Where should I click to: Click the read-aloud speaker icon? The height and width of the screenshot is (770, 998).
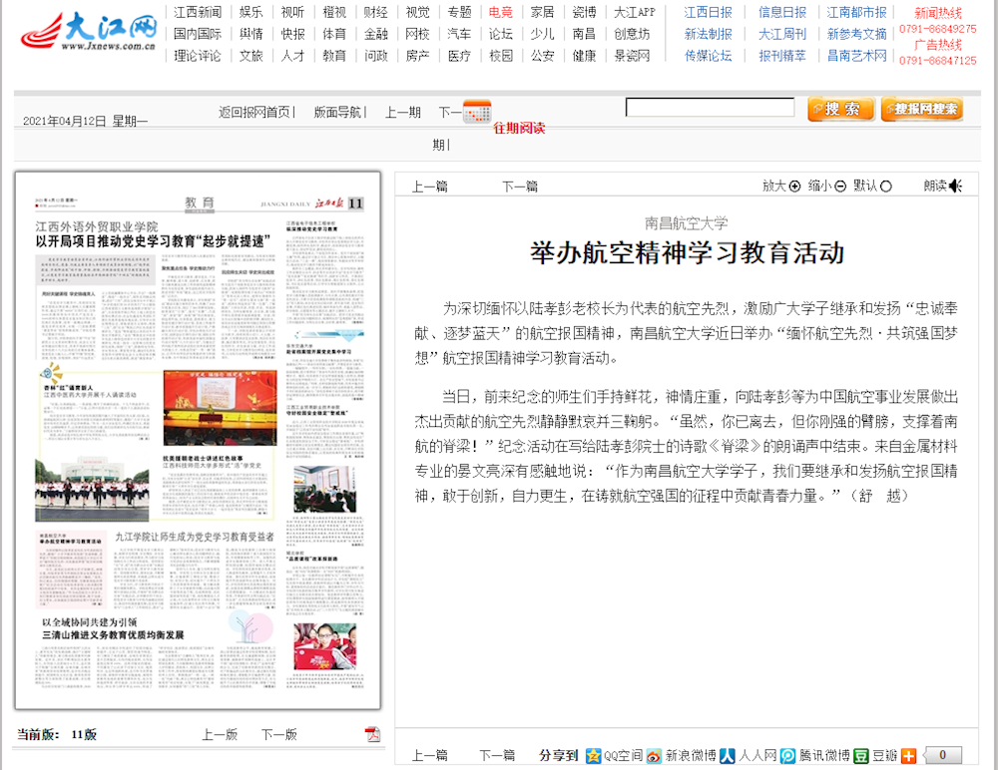tap(955, 186)
